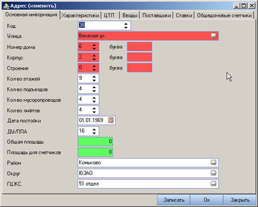
Task: Open the ГЦЖС lookup ellipsis button
Action: coord(213,184)
